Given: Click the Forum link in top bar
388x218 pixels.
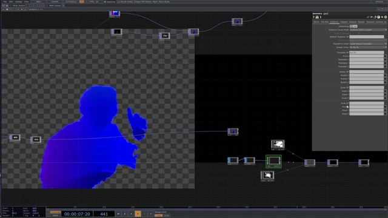Looking at the screenshot, I should [55, 2].
